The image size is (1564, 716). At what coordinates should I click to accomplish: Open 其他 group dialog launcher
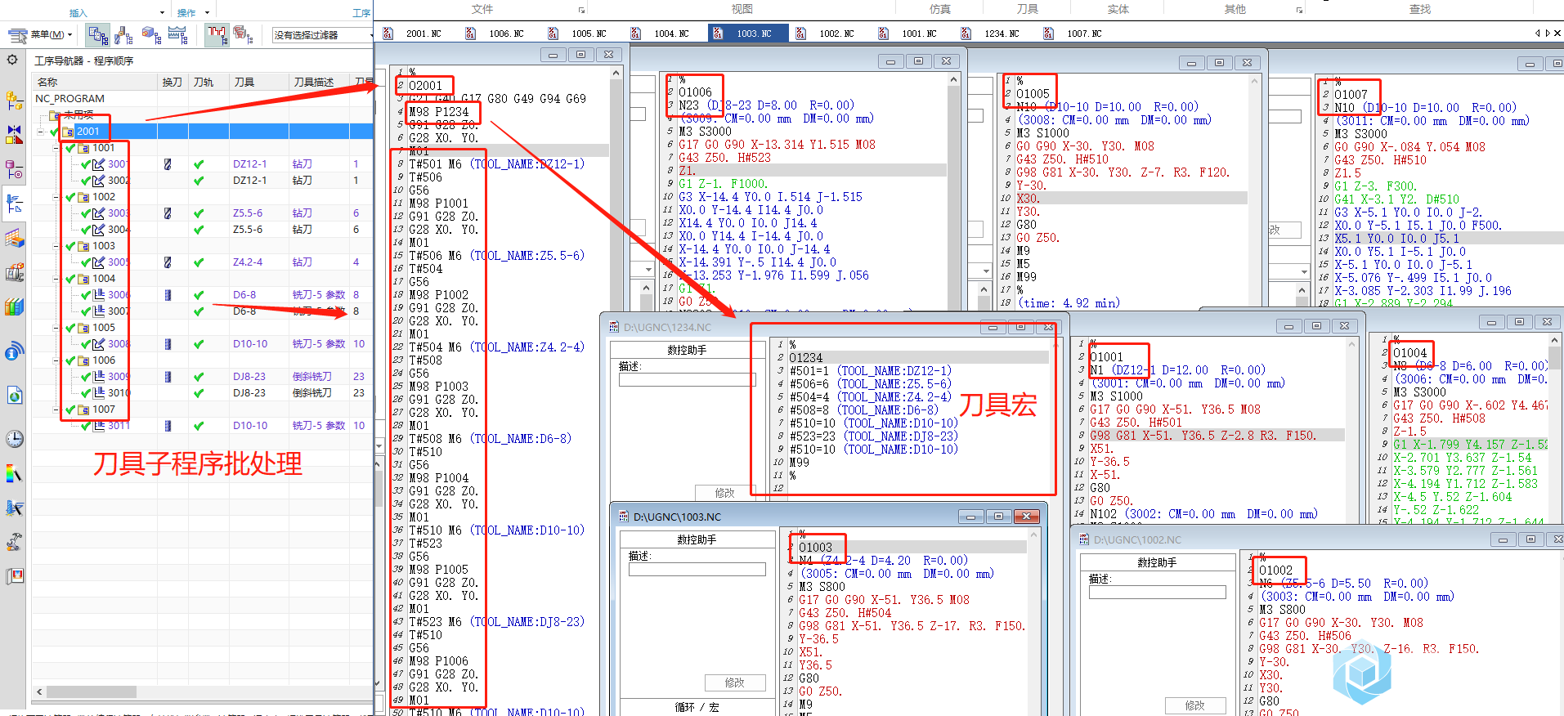coord(1299,11)
